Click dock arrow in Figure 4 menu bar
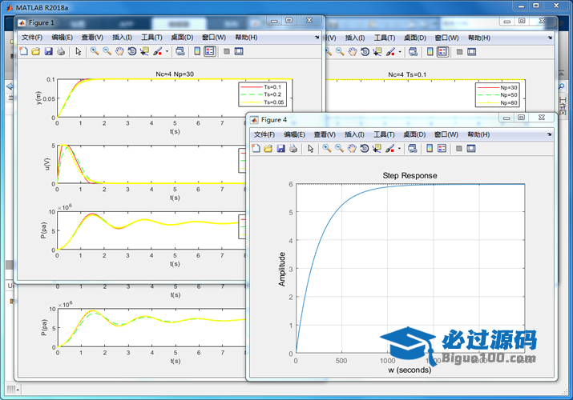 pyautogui.click(x=549, y=134)
